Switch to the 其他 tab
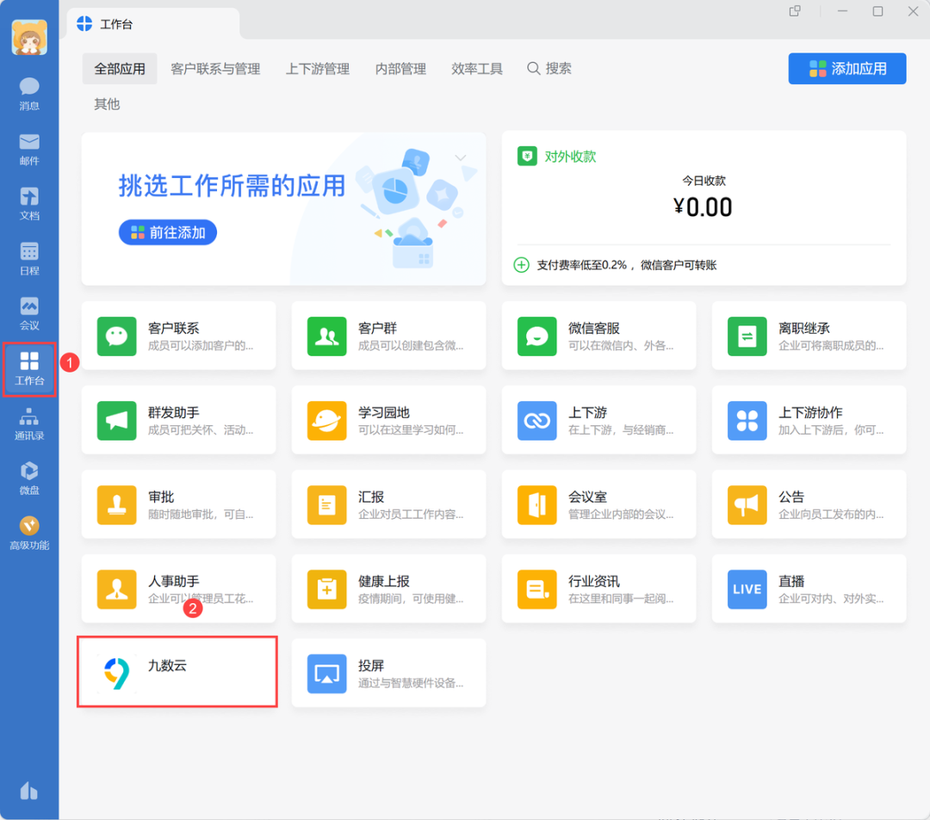Image resolution: width=930 pixels, height=820 pixels. click(x=107, y=104)
